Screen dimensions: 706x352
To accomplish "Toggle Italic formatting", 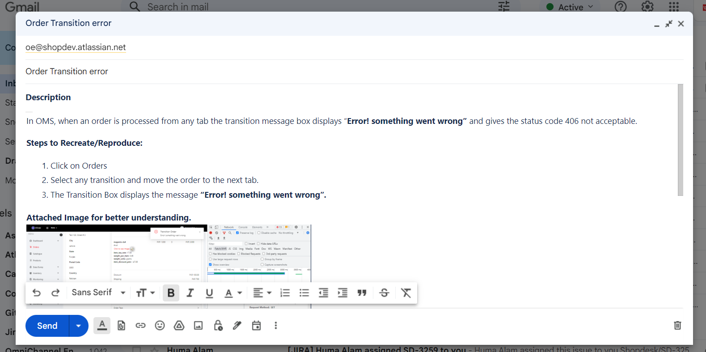I will (x=190, y=293).
